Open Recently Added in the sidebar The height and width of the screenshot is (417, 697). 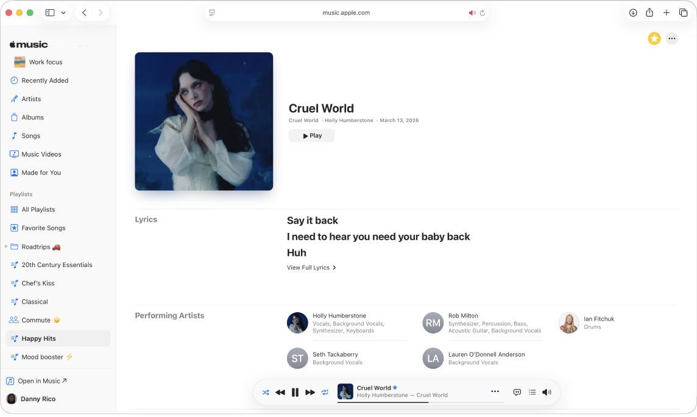(58, 80)
